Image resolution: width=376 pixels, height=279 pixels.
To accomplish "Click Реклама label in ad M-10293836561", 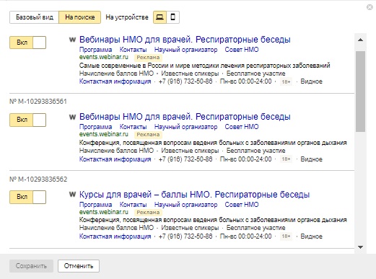I will [x=148, y=135].
